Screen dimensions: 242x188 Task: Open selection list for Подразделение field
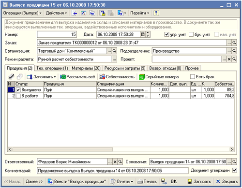229,51
